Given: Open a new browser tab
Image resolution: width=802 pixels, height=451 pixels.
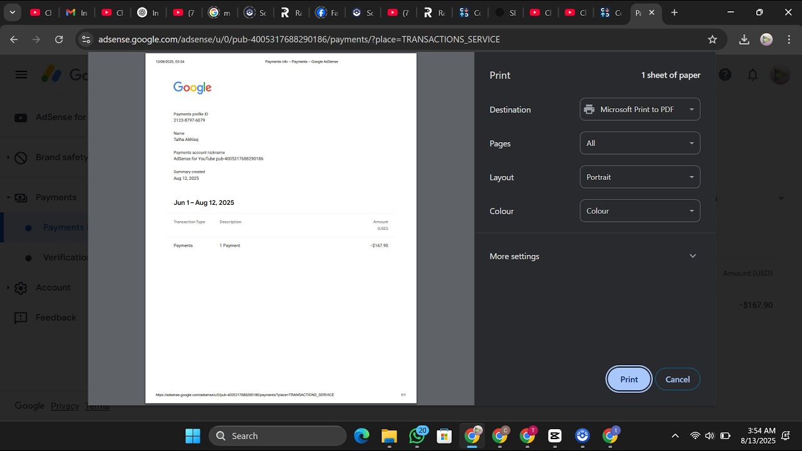Looking at the screenshot, I should click(x=674, y=13).
